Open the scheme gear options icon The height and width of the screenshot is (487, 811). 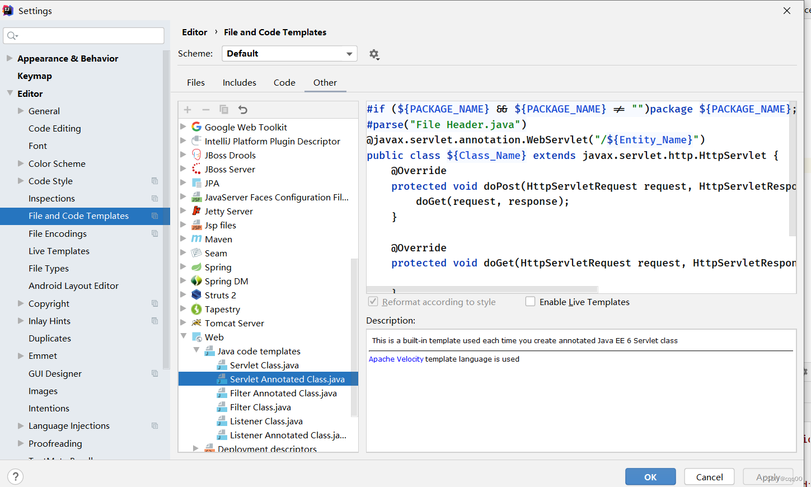[x=374, y=54]
